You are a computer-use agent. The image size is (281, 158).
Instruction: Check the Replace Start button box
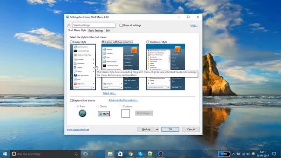pyautogui.click(x=71, y=101)
